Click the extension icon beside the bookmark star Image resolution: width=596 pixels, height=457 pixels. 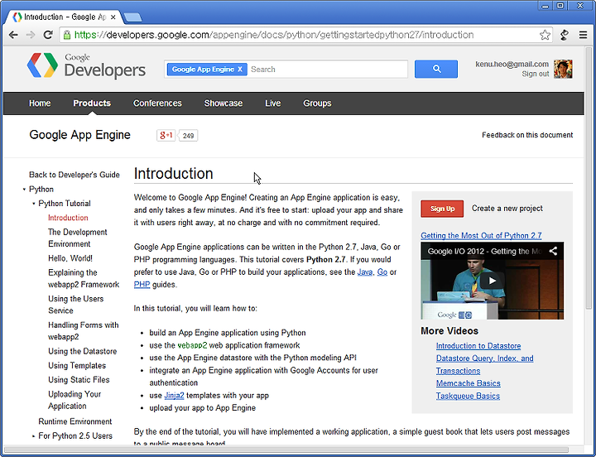pyautogui.click(x=565, y=35)
